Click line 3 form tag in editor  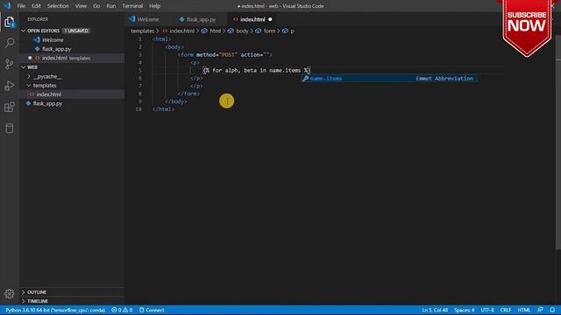pyautogui.click(x=224, y=54)
